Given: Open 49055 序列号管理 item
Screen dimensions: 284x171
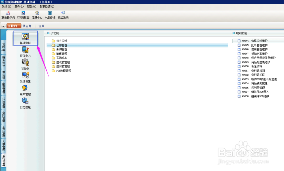Looking at the screenshot, I should (x=251, y=88).
